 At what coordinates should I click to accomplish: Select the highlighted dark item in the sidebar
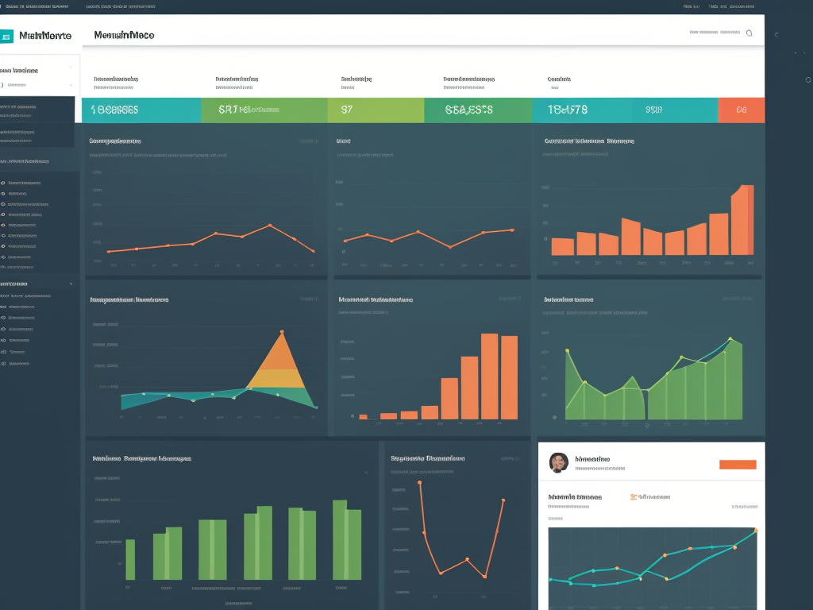[37, 110]
